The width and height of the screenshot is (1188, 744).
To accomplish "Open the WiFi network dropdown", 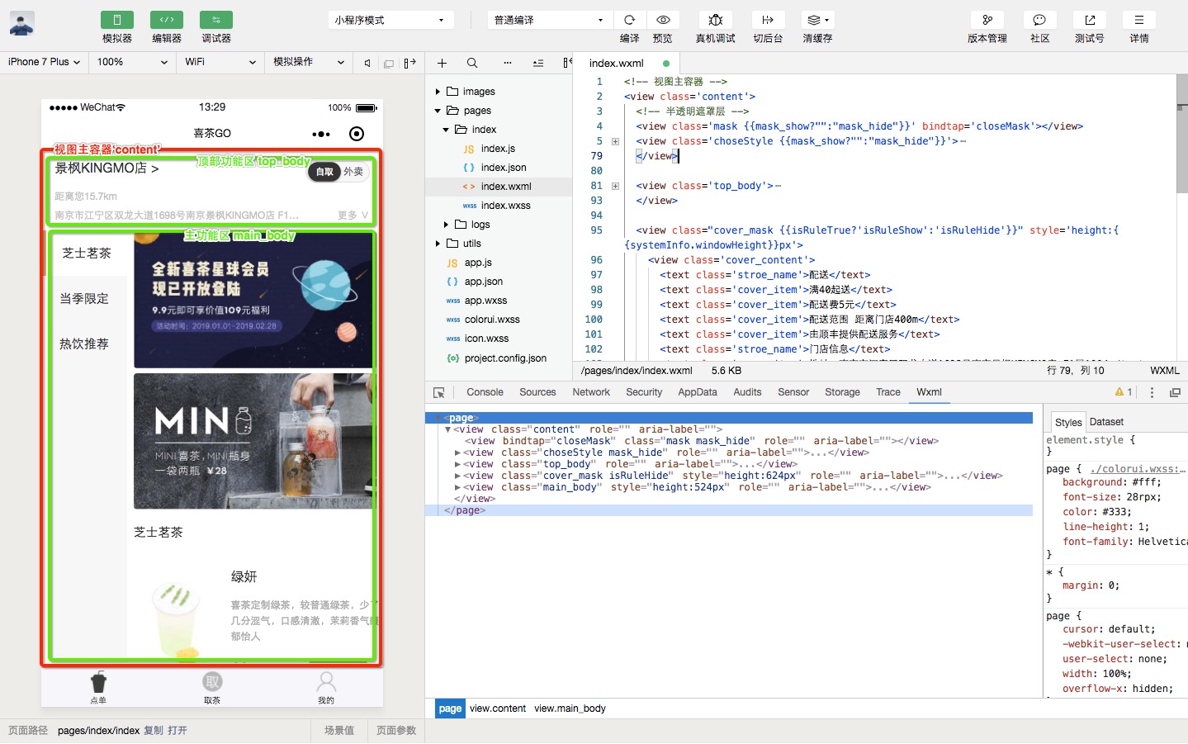I will [x=220, y=62].
